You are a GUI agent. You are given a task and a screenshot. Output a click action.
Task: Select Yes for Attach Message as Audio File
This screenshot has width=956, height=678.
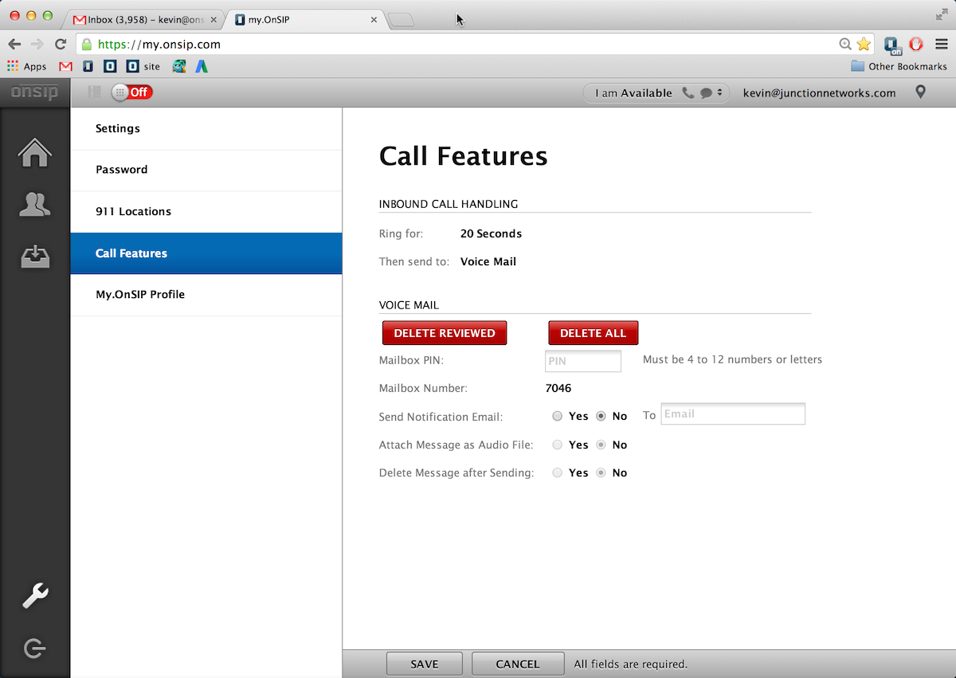pyautogui.click(x=558, y=445)
